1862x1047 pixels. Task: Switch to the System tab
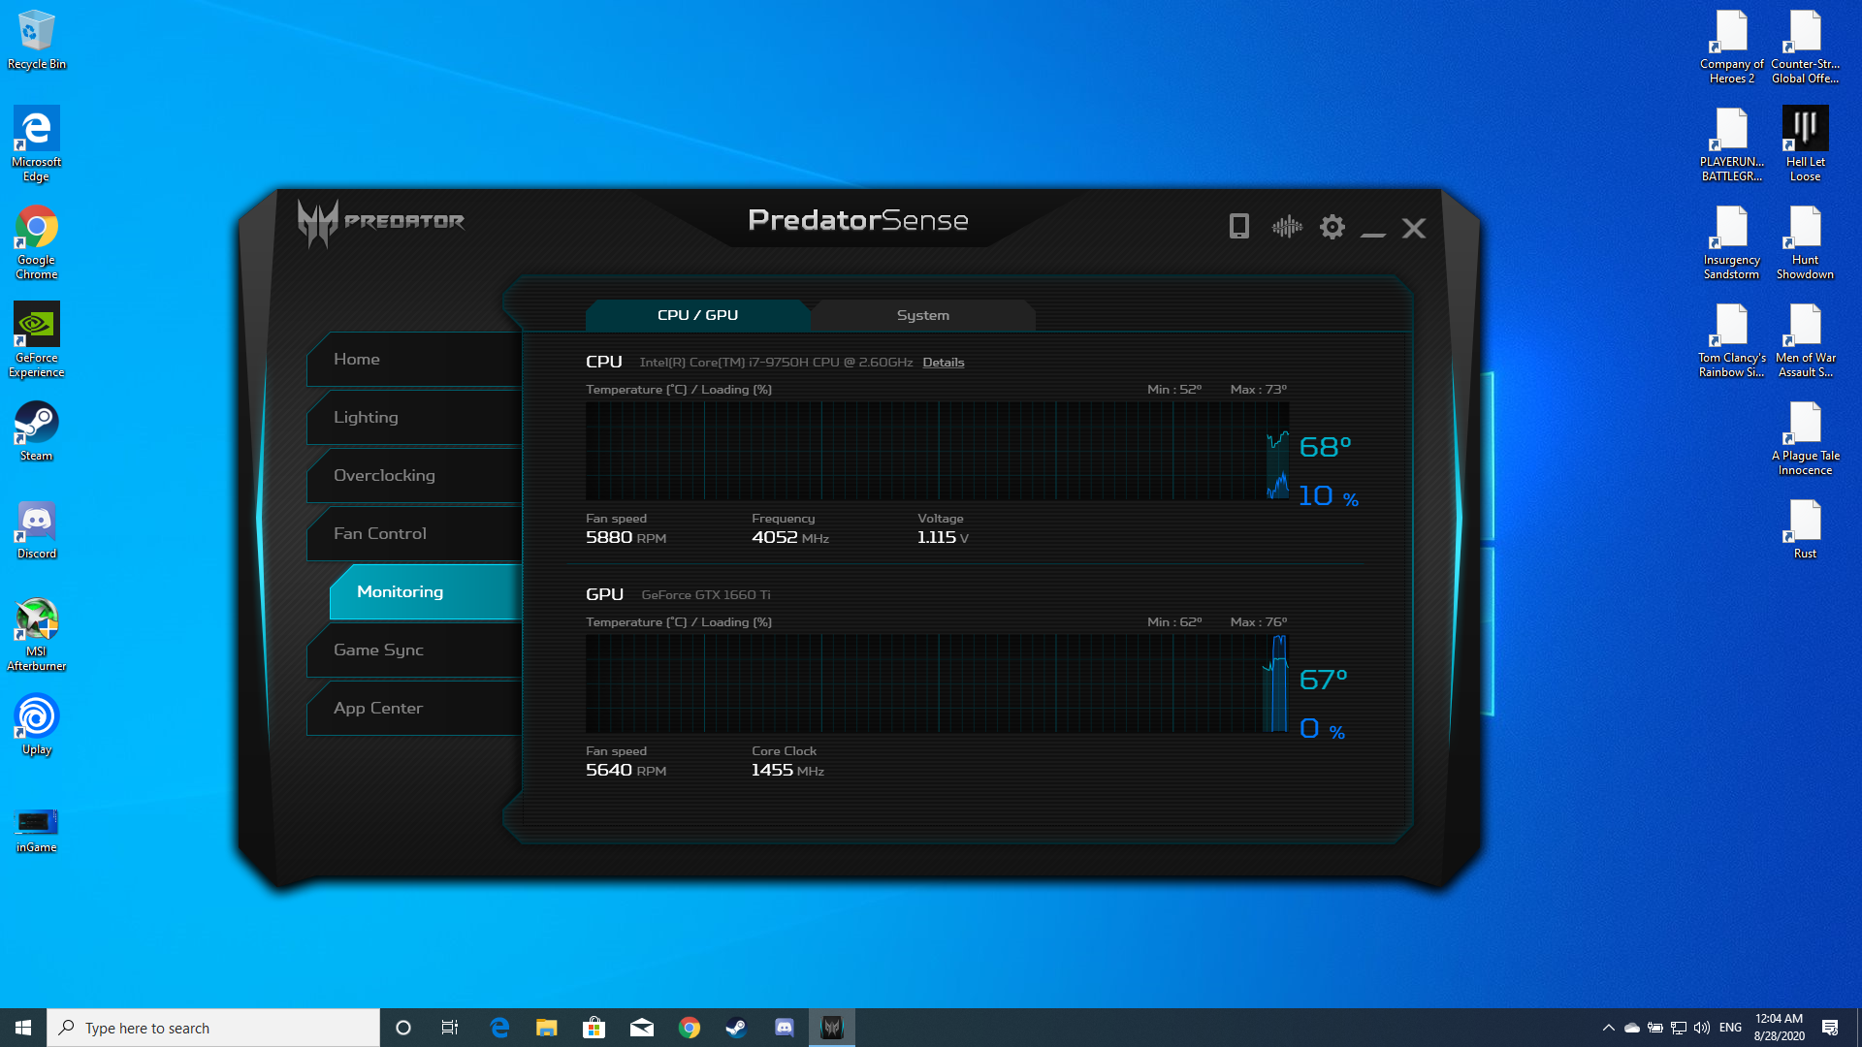coord(922,314)
